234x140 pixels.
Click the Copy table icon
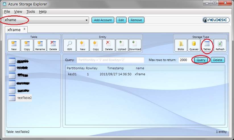(x=27, y=45)
